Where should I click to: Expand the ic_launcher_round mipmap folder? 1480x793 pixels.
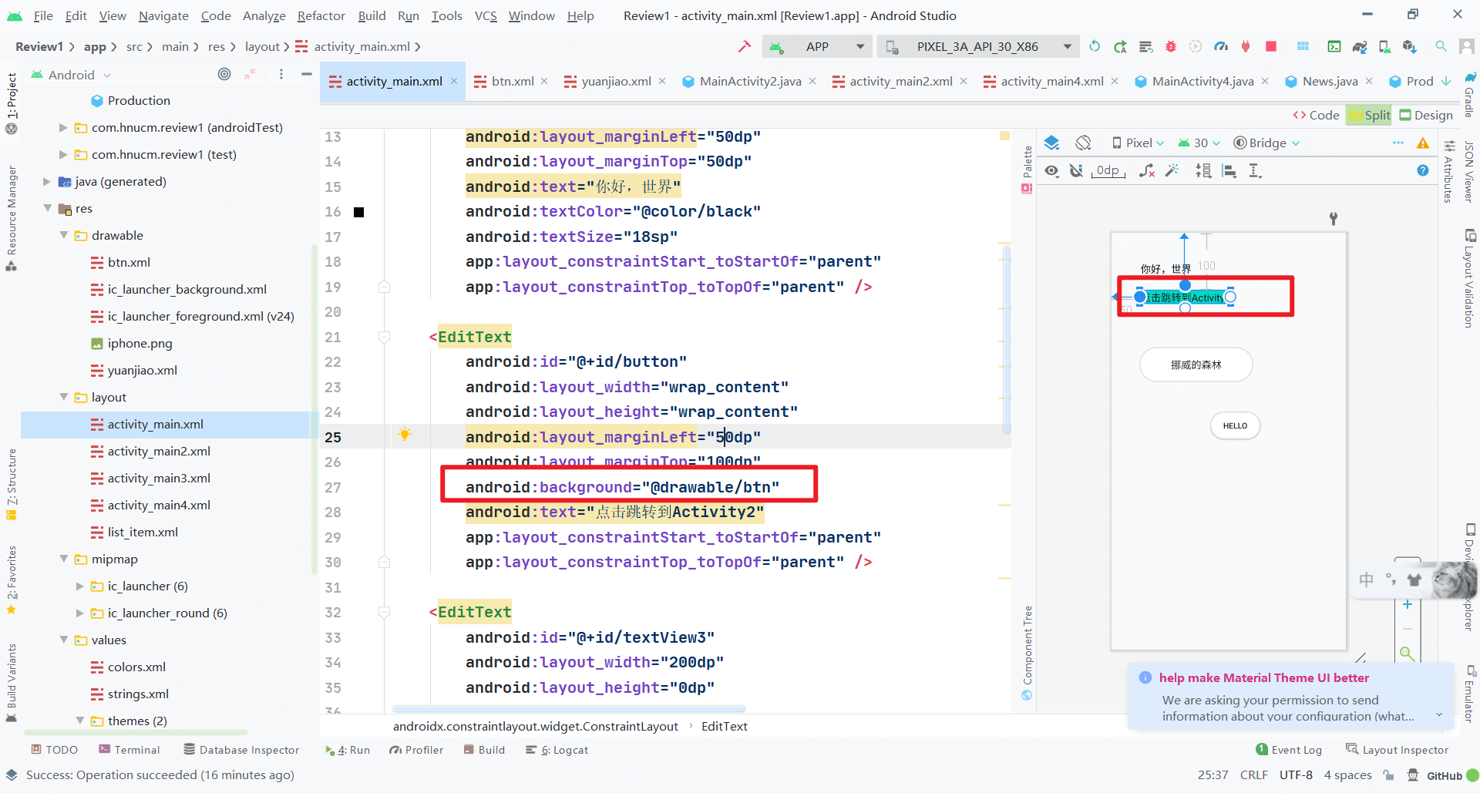tap(80, 613)
